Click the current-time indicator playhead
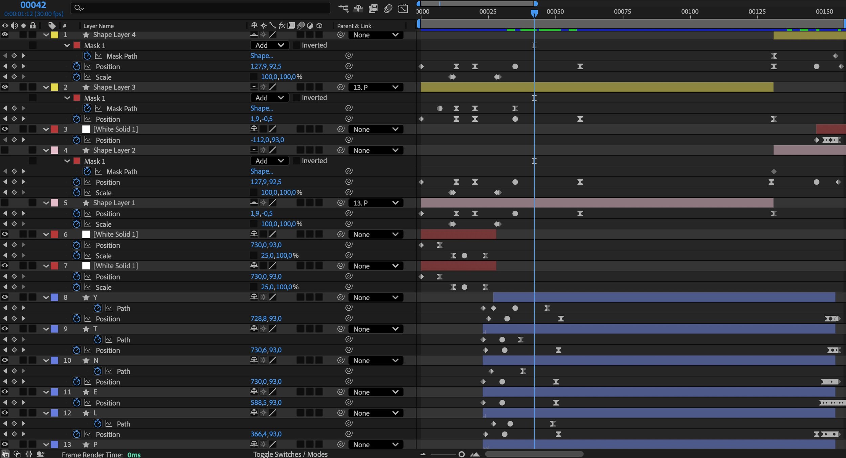This screenshot has height=458, width=846. [535, 13]
